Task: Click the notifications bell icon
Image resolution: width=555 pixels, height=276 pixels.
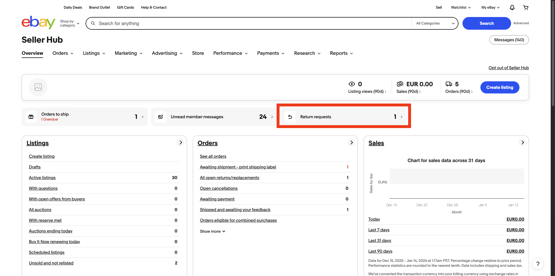Action: pyautogui.click(x=512, y=7)
